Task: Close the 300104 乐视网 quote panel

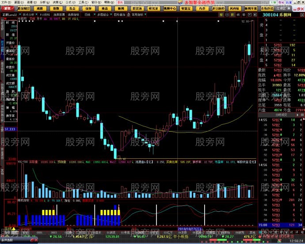Action: click(302, 15)
